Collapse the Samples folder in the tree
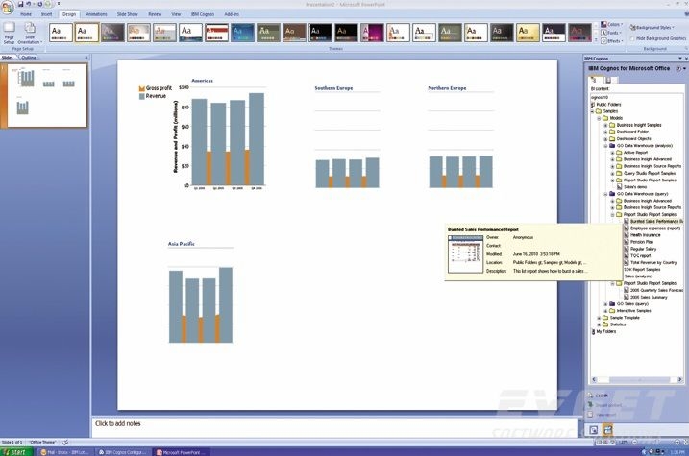This screenshot has height=456, width=689. (592, 111)
